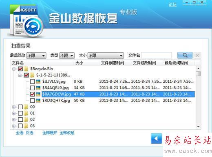Viewport: 212px width, 157px height.
Task: Click the scrollbar down arrow
Action: pyautogui.click(x=198, y=127)
